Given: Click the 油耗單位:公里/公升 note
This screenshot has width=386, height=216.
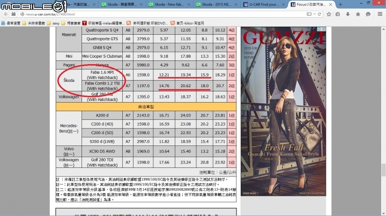Looking at the screenshot, I should coord(217,172).
